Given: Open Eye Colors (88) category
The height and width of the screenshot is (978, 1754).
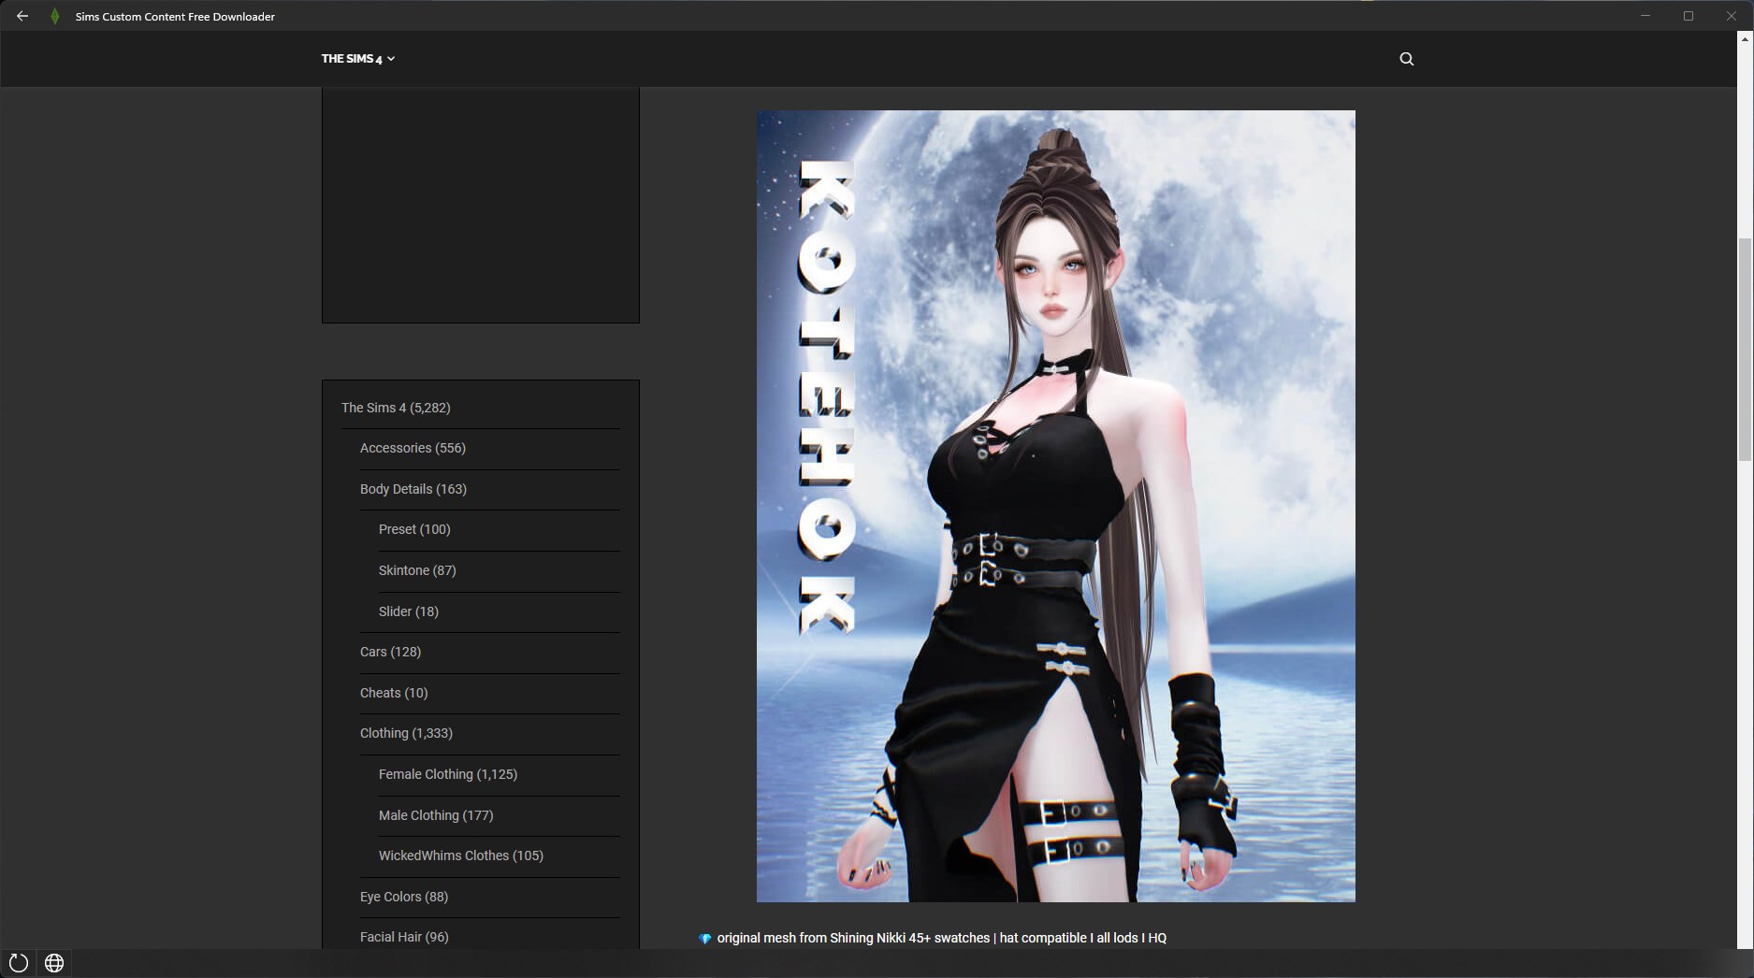Looking at the screenshot, I should pos(404,897).
